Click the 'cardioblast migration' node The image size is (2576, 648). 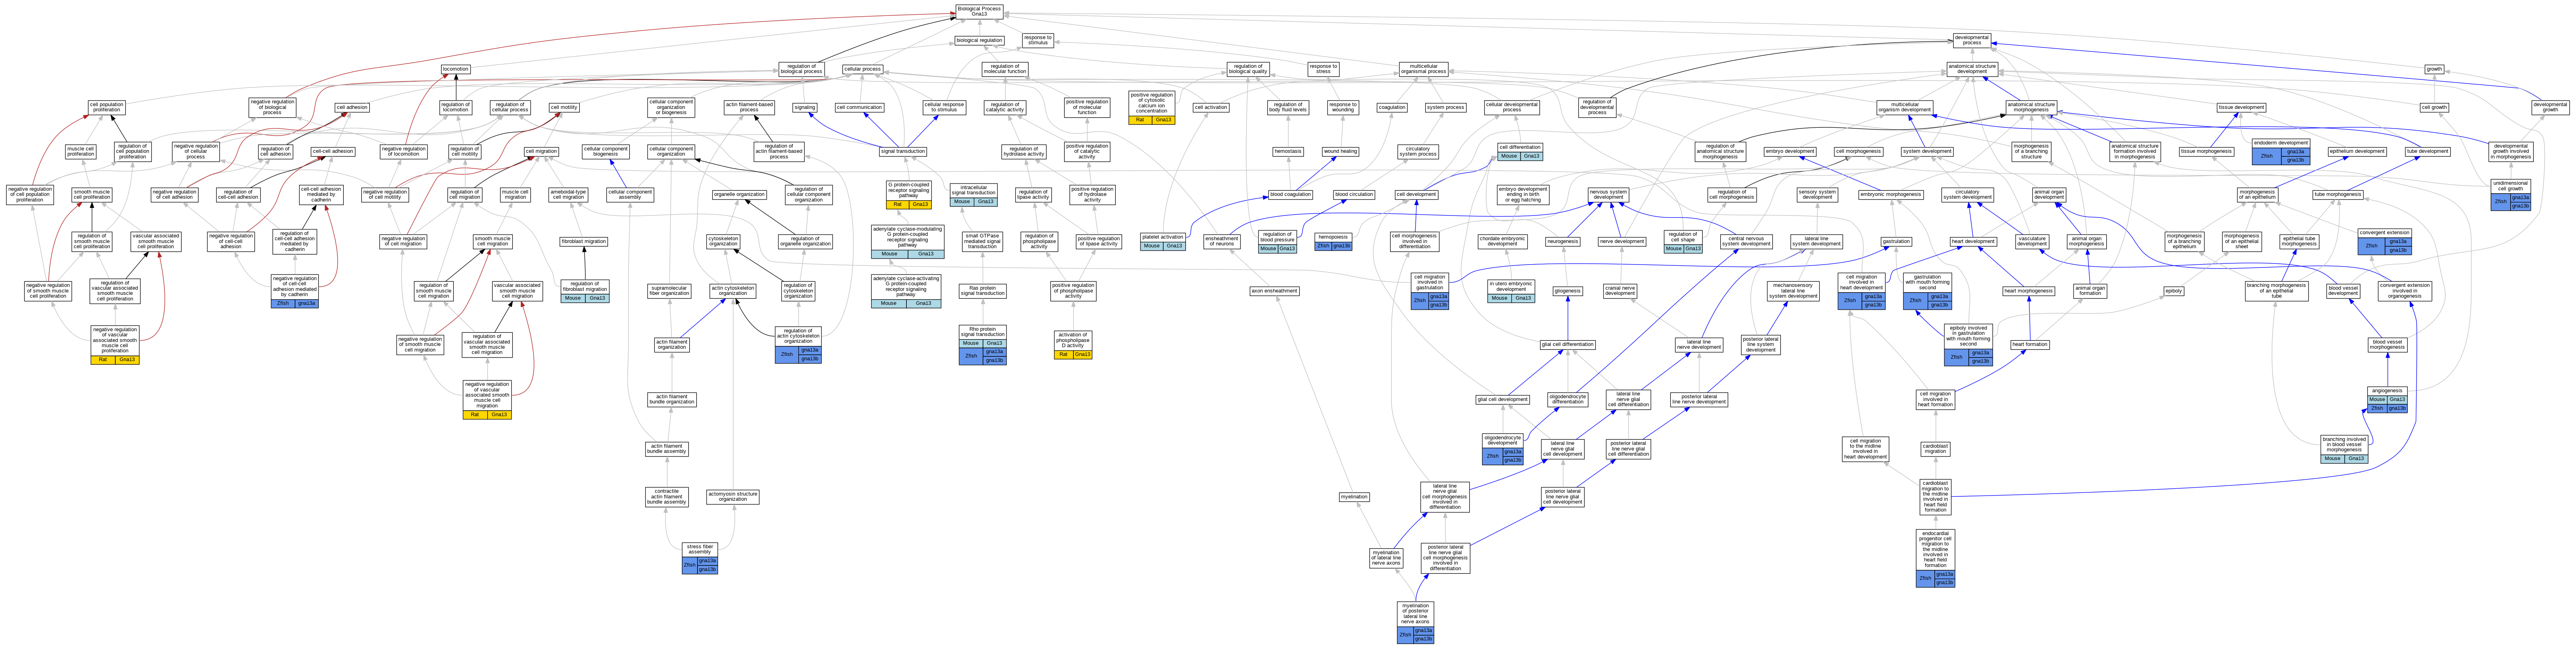(1935, 448)
